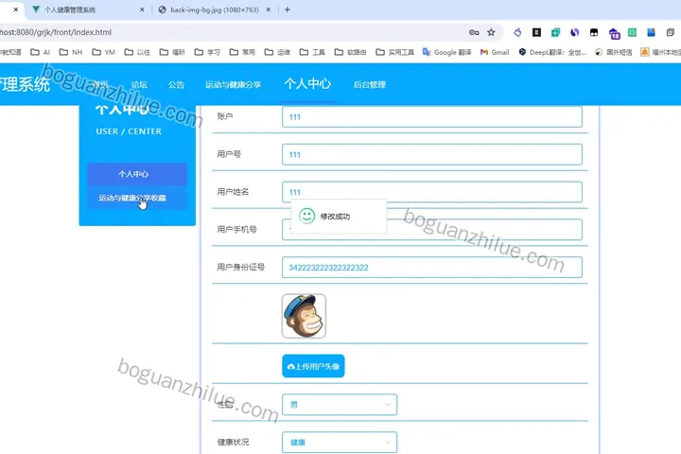The width and height of the screenshot is (681, 454).
Task: Open the 运维 bookmarks folder
Action: tap(277, 52)
